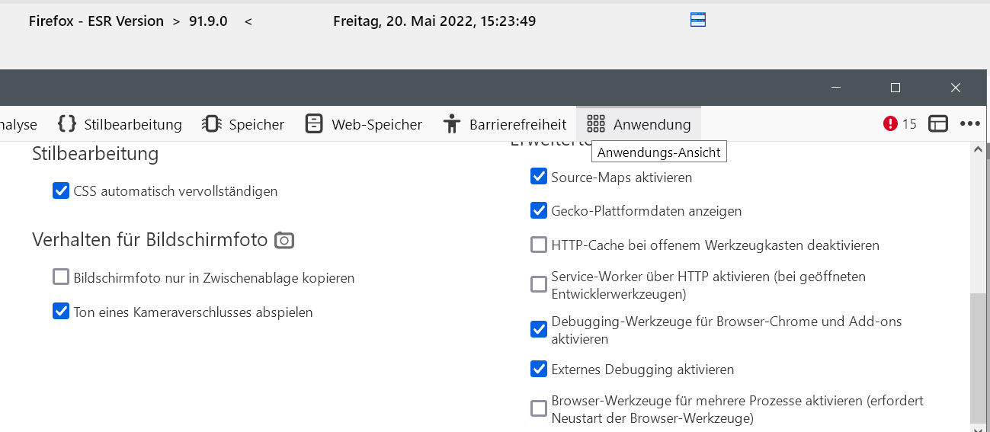Uncheck Source-Maps aktivieren

(x=539, y=177)
